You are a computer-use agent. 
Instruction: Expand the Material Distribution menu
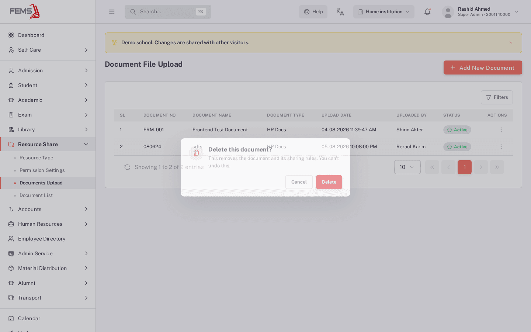[48, 268]
